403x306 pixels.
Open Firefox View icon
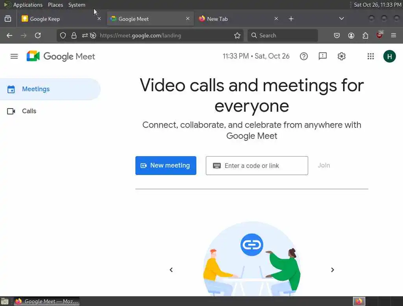click(8, 19)
